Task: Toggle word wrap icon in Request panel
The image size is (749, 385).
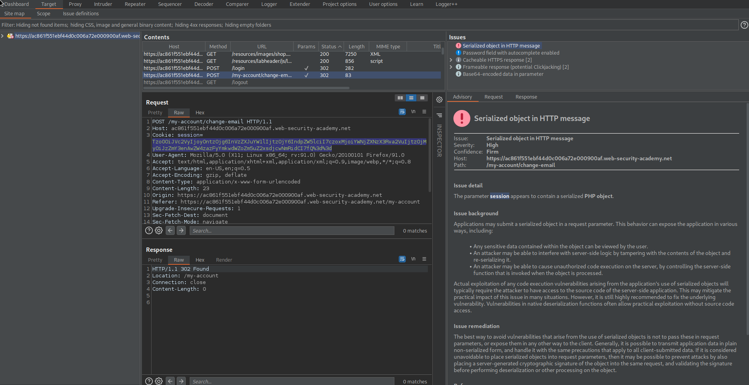Action: (x=402, y=112)
